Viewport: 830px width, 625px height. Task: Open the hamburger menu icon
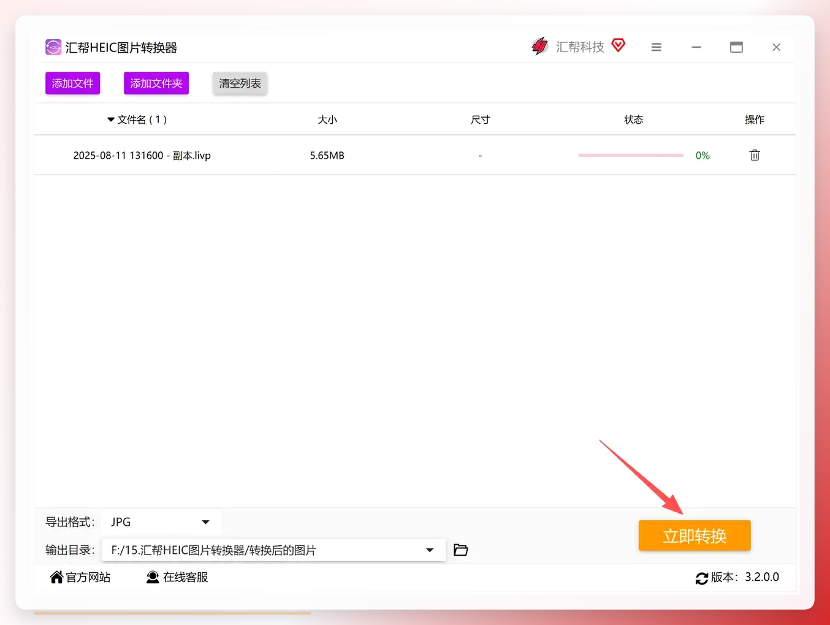click(656, 47)
